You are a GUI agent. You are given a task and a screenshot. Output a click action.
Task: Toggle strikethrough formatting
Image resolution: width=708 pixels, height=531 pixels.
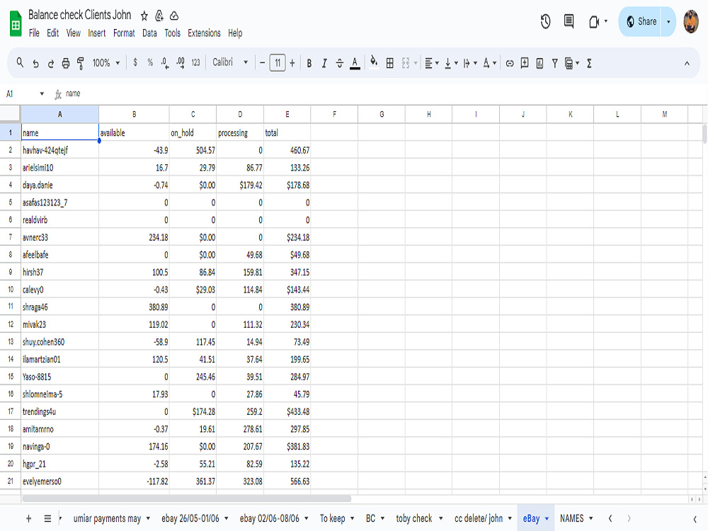[x=340, y=63]
